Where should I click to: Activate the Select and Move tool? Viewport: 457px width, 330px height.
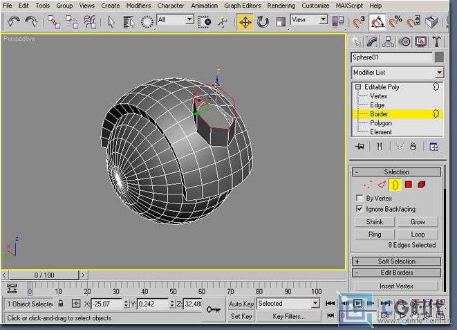[x=245, y=22]
